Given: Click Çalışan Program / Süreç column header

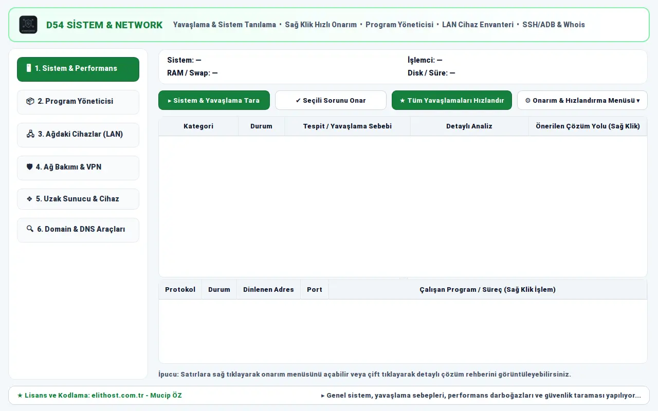Looking at the screenshot, I should 488,290.
